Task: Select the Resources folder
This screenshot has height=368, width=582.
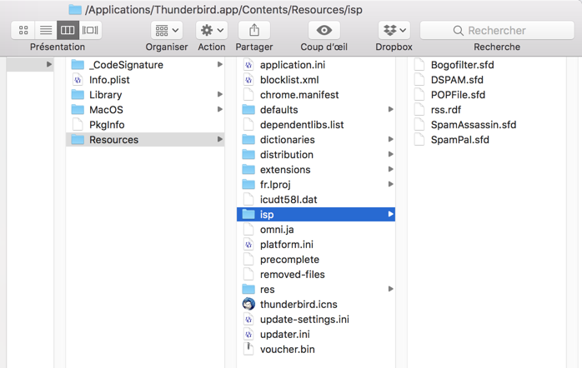Action: coord(113,140)
